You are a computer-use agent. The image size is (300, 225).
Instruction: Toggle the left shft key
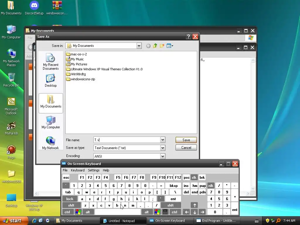(71, 205)
